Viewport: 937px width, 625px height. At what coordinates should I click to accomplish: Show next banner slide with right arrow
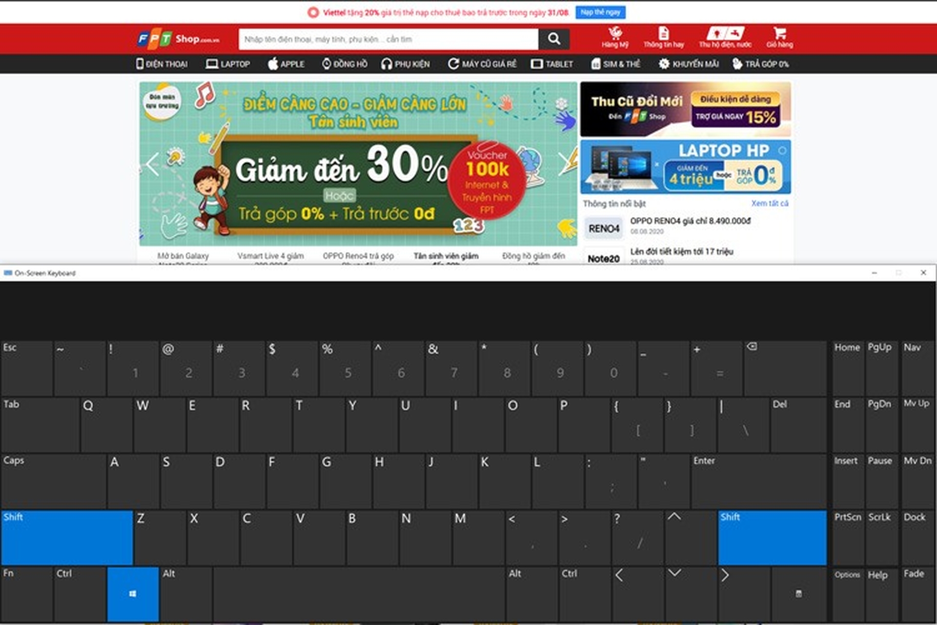565,164
